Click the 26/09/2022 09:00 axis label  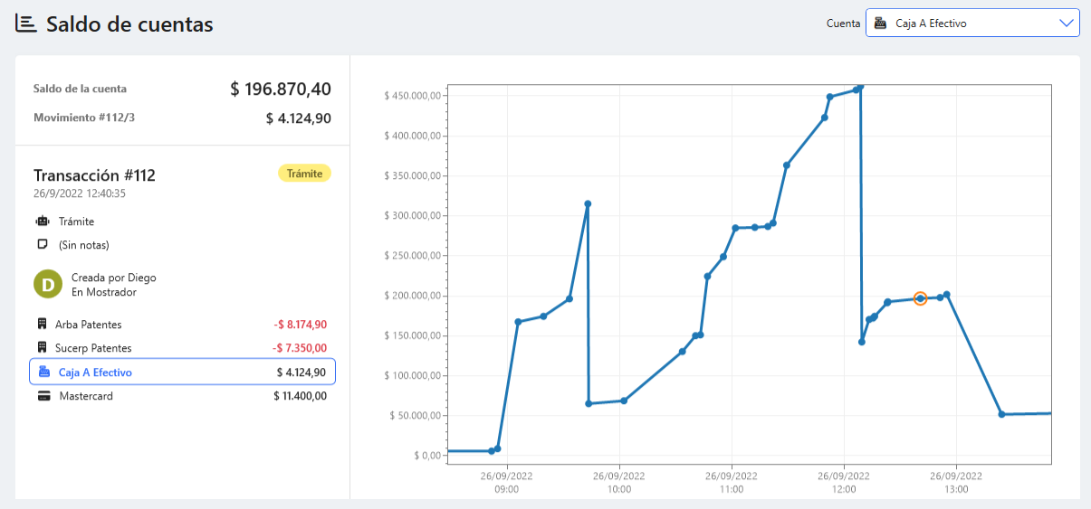point(507,482)
